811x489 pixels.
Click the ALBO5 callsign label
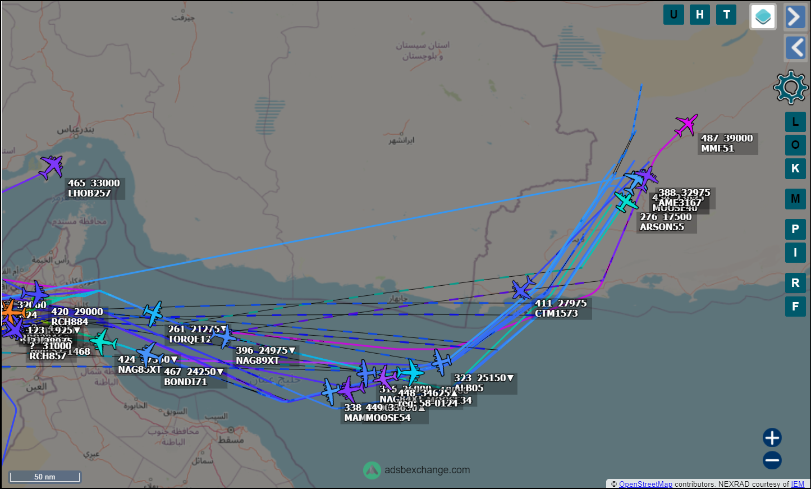click(x=469, y=389)
